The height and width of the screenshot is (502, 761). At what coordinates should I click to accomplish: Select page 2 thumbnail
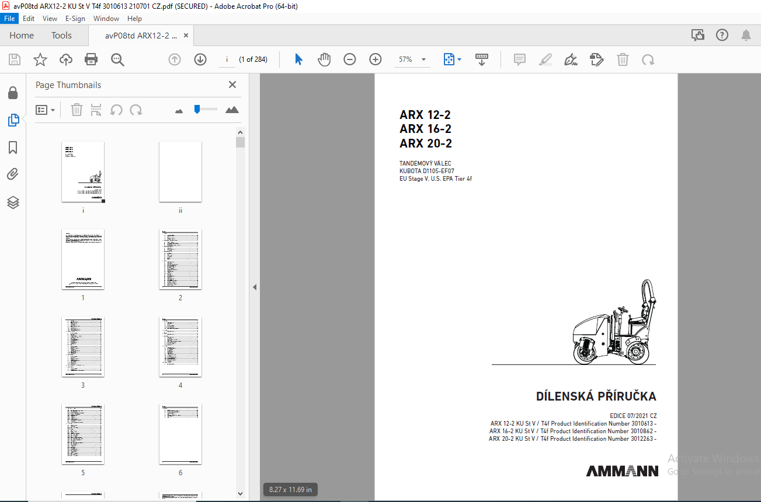tap(180, 259)
